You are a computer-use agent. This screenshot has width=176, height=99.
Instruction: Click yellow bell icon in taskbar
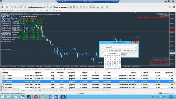[43, 97]
